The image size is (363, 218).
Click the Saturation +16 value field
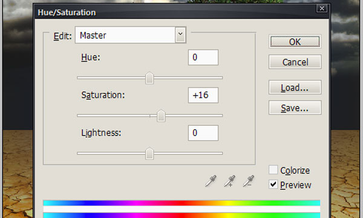[x=203, y=95]
